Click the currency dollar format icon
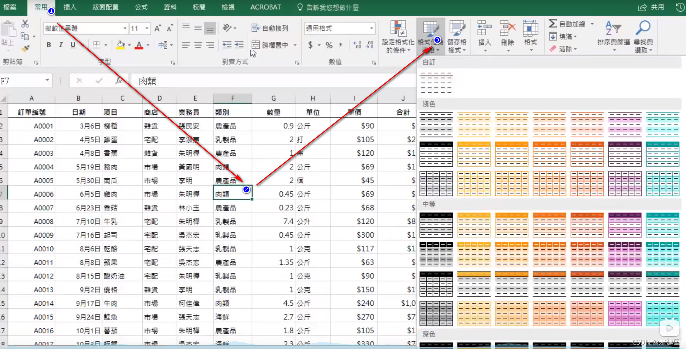 coord(310,45)
